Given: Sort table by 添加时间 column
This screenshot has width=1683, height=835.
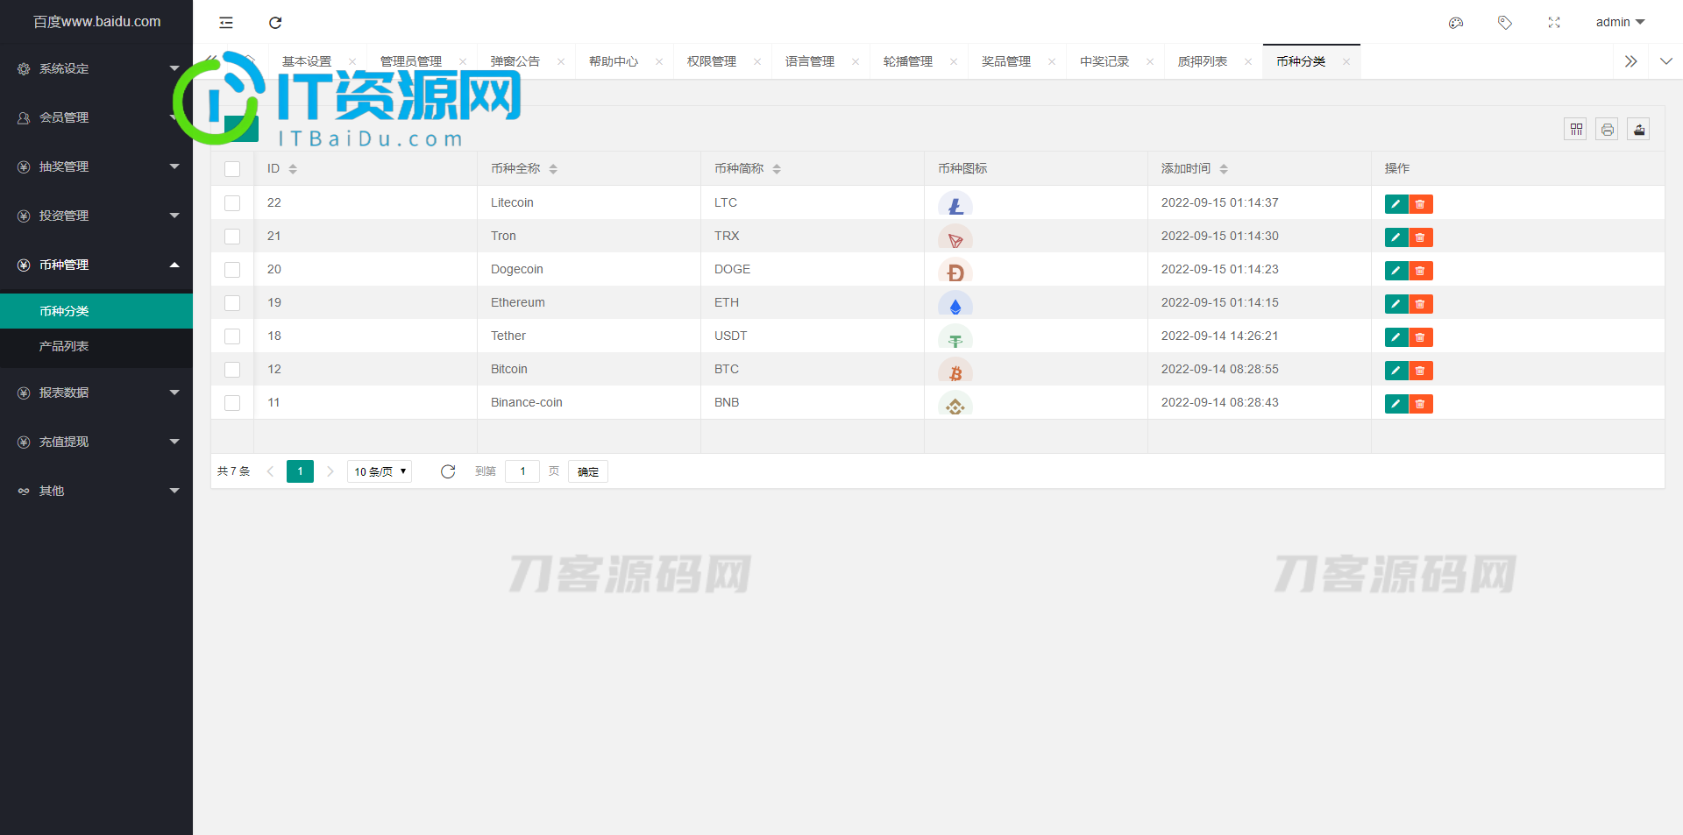Looking at the screenshot, I should 1224,169.
